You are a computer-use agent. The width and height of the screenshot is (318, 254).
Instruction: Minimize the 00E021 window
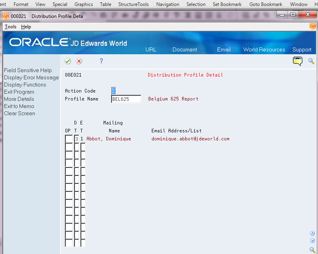(282, 15)
